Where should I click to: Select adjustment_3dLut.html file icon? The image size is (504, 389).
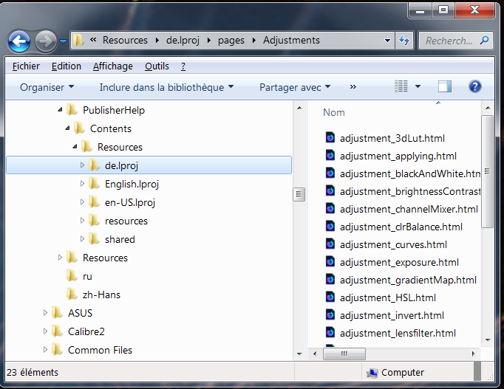click(x=330, y=138)
